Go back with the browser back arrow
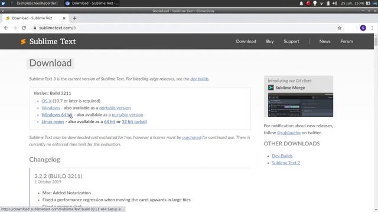Image resolution: width=378 pixels, height=212 pixels. 6,28
